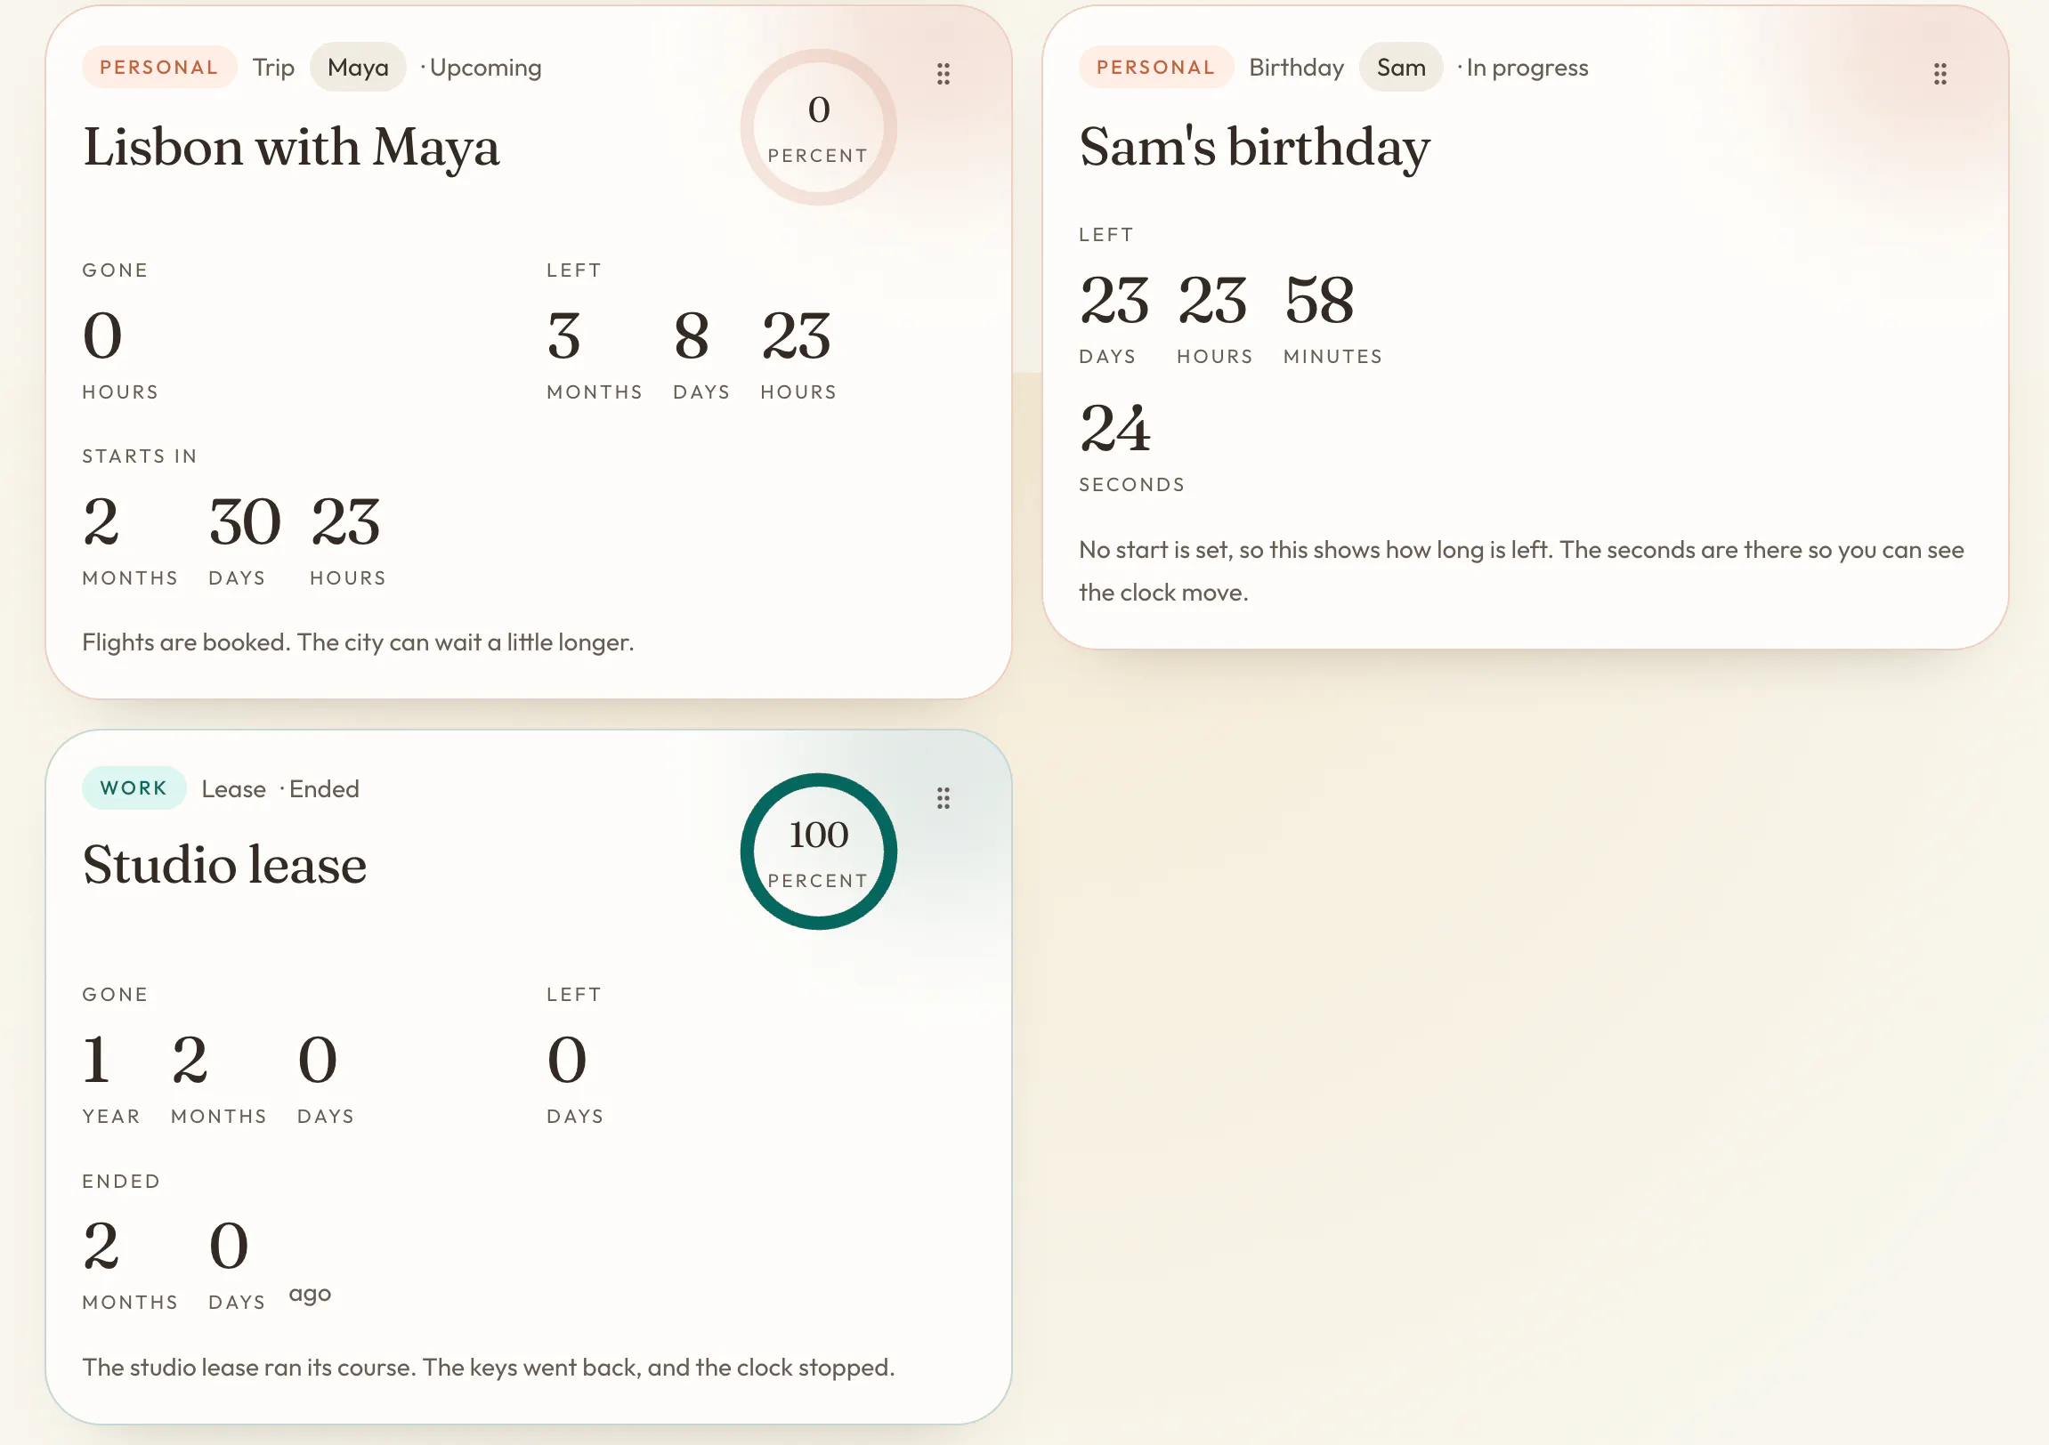Screen dimensions: 2049x1445
Task: Click the drag handle on Sam's birthday card
Action: click(x=1940, y=73)
